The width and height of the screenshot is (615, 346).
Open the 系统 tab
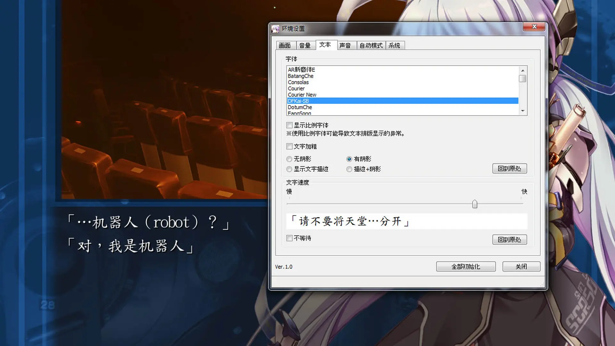pos(395,45)
